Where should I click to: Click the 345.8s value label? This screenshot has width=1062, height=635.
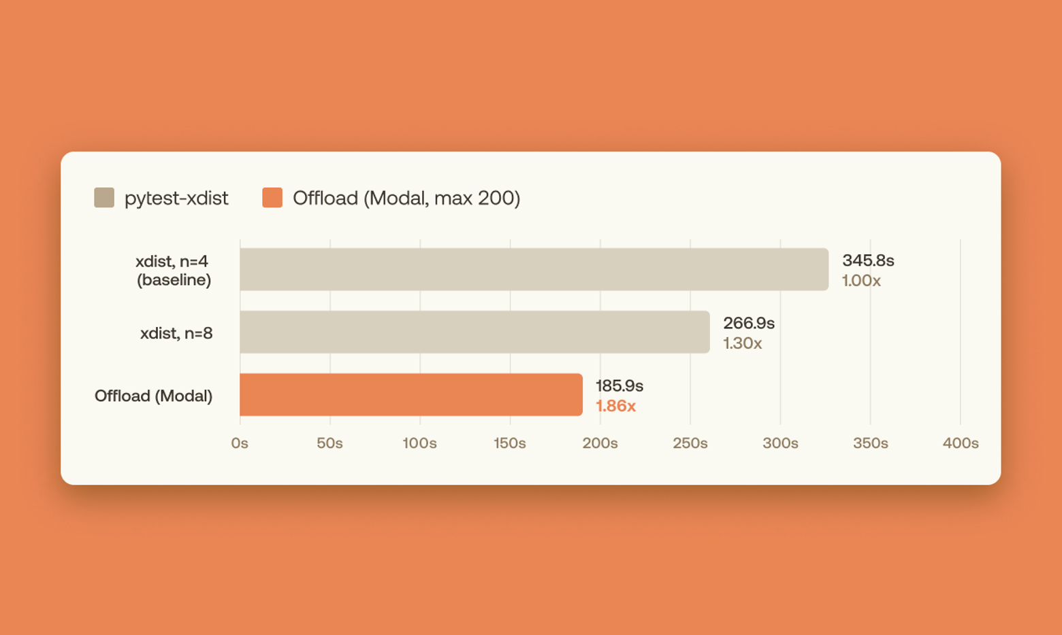pyautogui.click(x=868, y=260)
